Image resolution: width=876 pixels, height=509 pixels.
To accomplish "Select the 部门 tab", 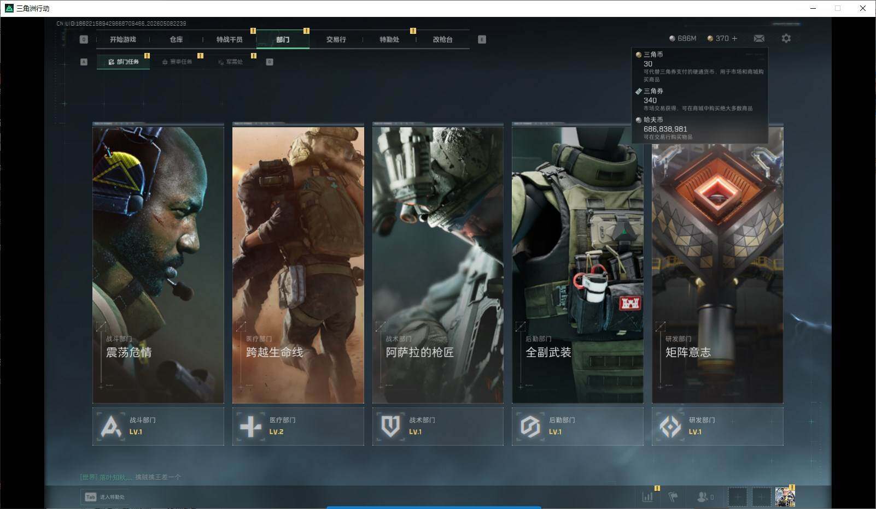I will click(283, 39).
